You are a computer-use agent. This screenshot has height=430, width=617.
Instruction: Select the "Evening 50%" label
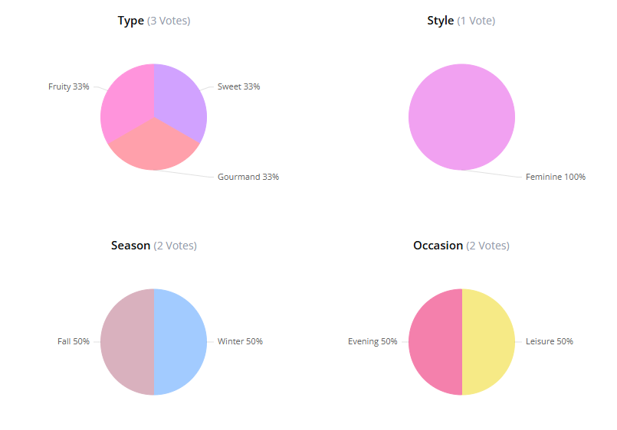tap(372, 341)
